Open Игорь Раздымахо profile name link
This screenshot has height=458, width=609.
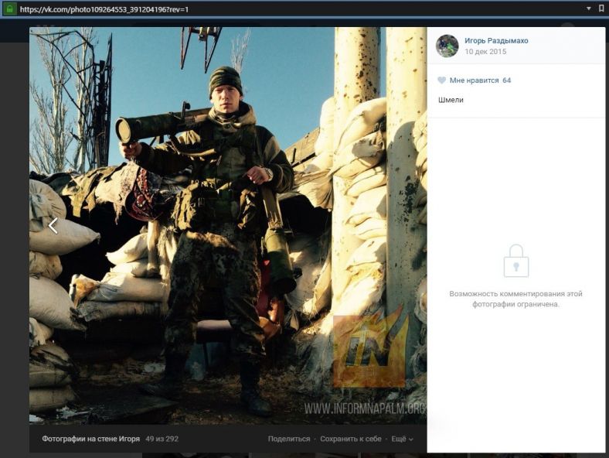click(496, 40)
